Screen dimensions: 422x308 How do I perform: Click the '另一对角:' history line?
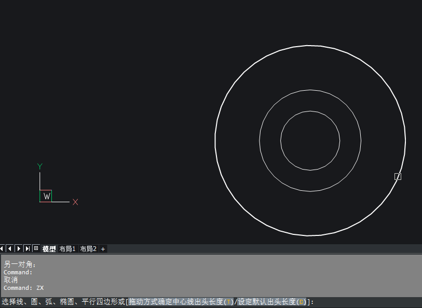click(x=20, y=264)
